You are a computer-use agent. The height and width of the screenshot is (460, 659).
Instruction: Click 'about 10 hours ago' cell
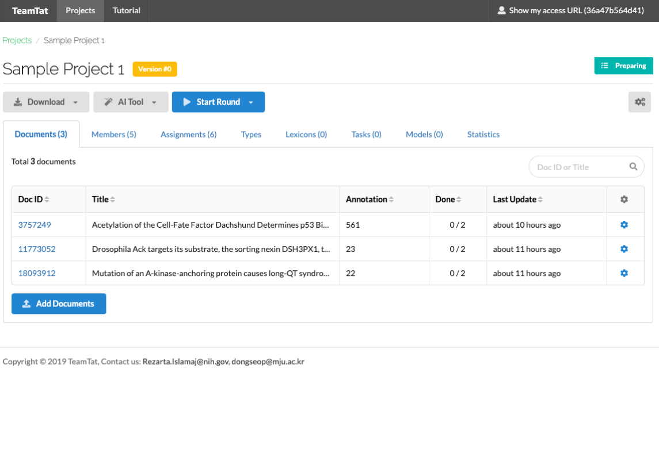click(527, 225)
